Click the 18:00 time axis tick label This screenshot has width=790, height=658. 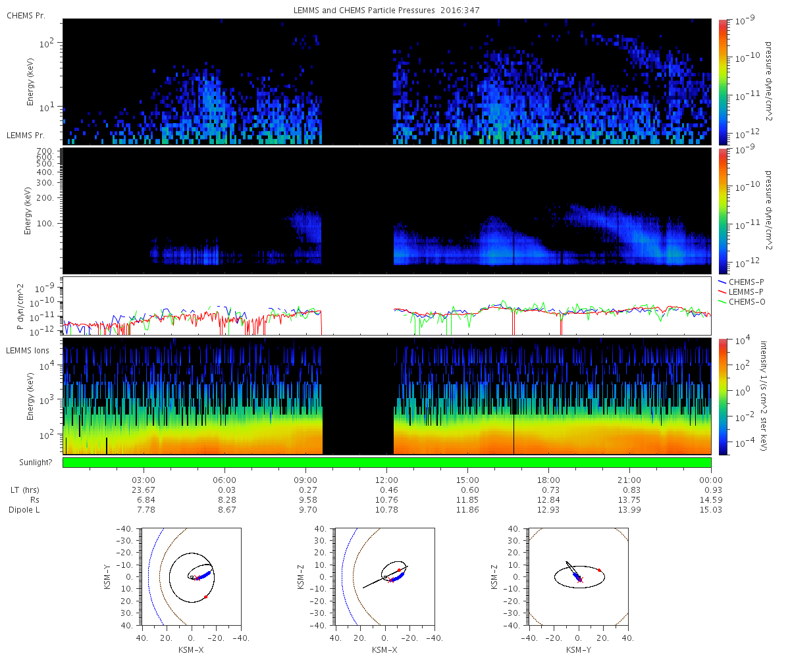548,479
